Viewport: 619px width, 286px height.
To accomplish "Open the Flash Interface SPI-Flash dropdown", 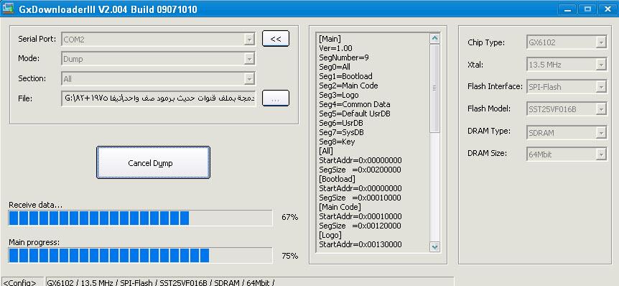I will (x=566, y=86).
